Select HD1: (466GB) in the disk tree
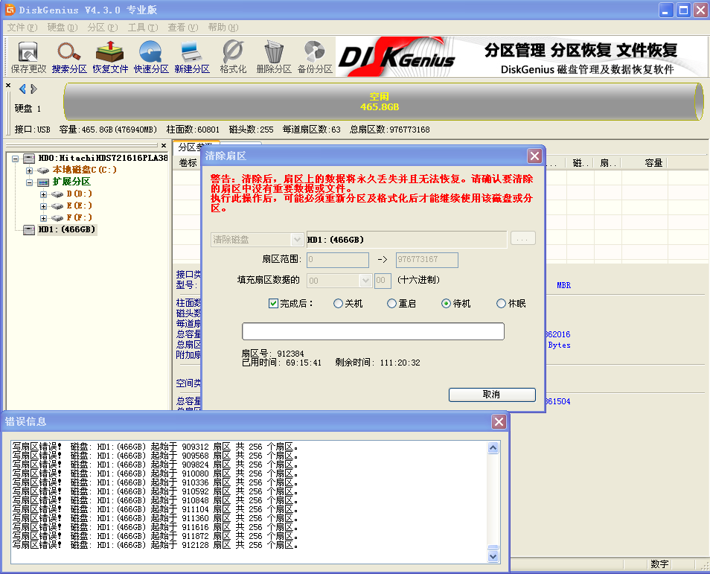Viewport: 710px width, 574px height. pyautogui.click(x=67, y=230)
